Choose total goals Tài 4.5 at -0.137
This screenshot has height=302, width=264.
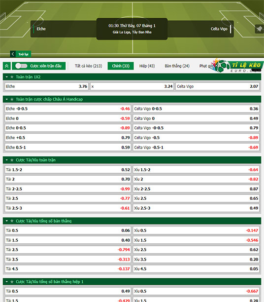(68, 269)
